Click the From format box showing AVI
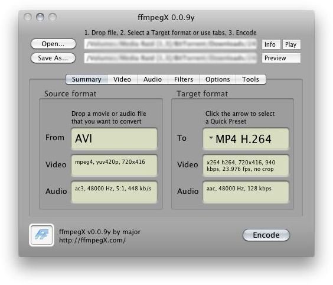This screenshot has width=333, height=285. 115,138
